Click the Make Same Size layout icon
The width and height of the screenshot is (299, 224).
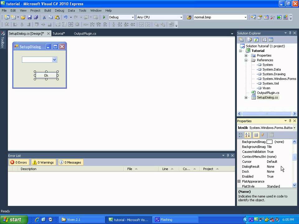coord(71,25)
